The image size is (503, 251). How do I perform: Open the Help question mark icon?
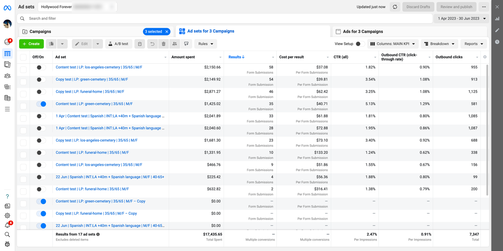pyautogui.click(x=7, y=196)
